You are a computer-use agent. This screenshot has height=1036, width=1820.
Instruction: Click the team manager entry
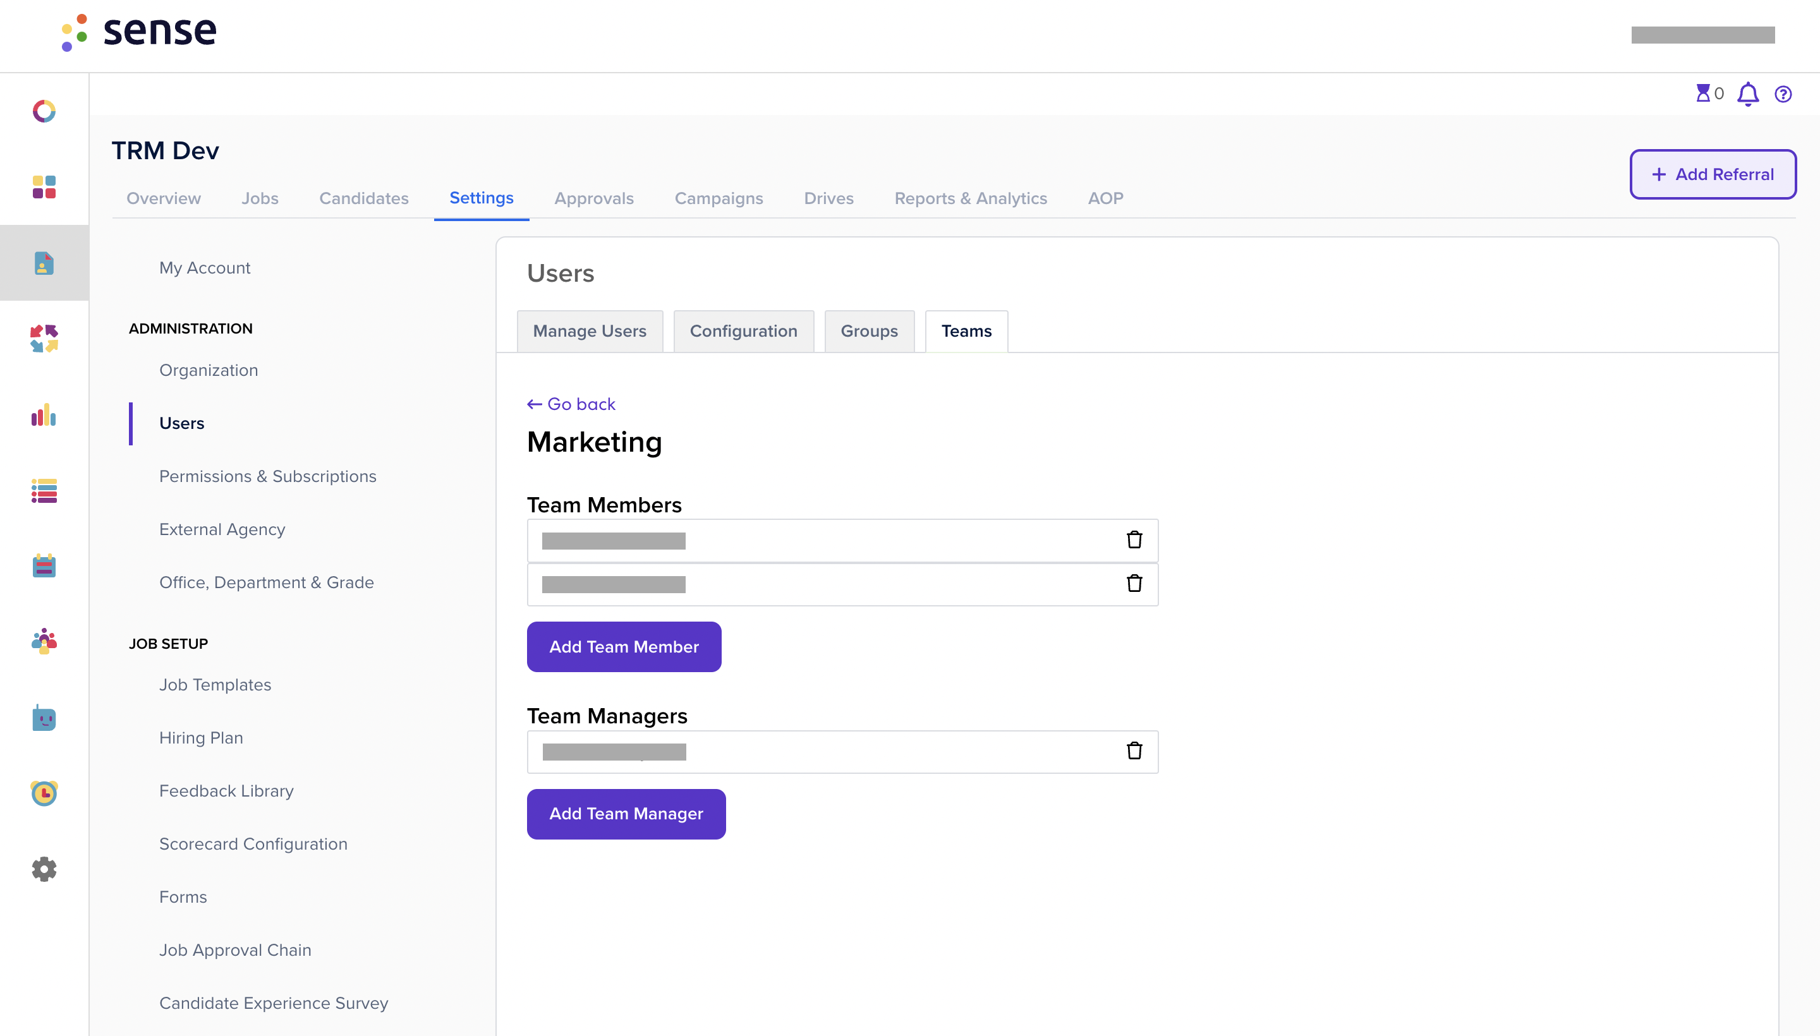(843, 751)
